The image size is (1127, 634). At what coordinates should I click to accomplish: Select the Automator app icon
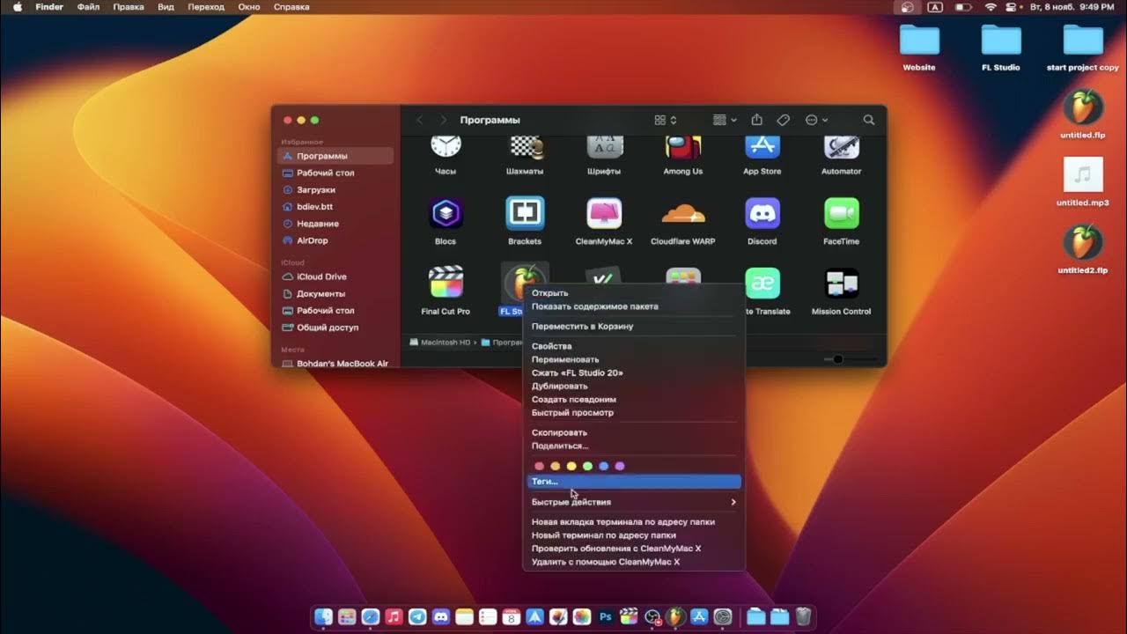pos(842,148)
